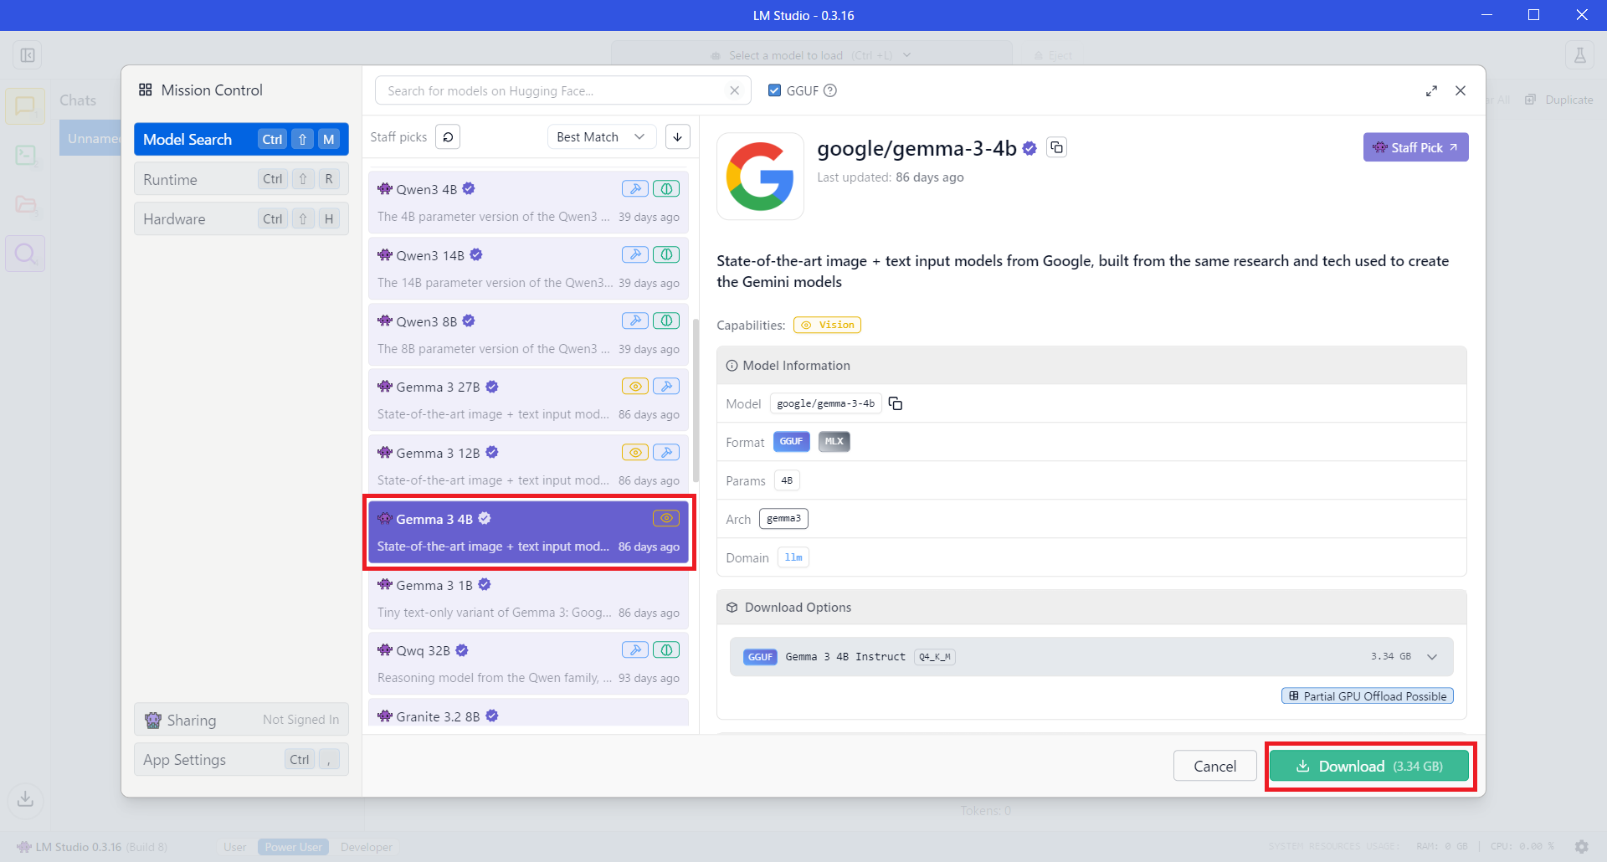Select the MLX format badge
Screen dimensions: 1607x862
(x=834, y=441)
